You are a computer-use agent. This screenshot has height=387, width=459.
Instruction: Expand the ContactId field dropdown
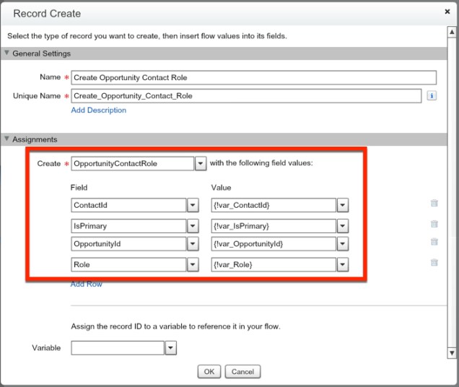pos(193,205)
